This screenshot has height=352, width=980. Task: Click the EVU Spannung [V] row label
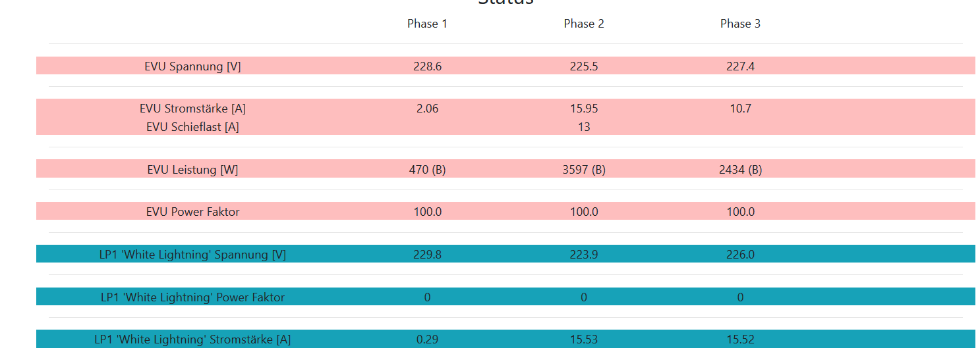(x=192, y=66)
